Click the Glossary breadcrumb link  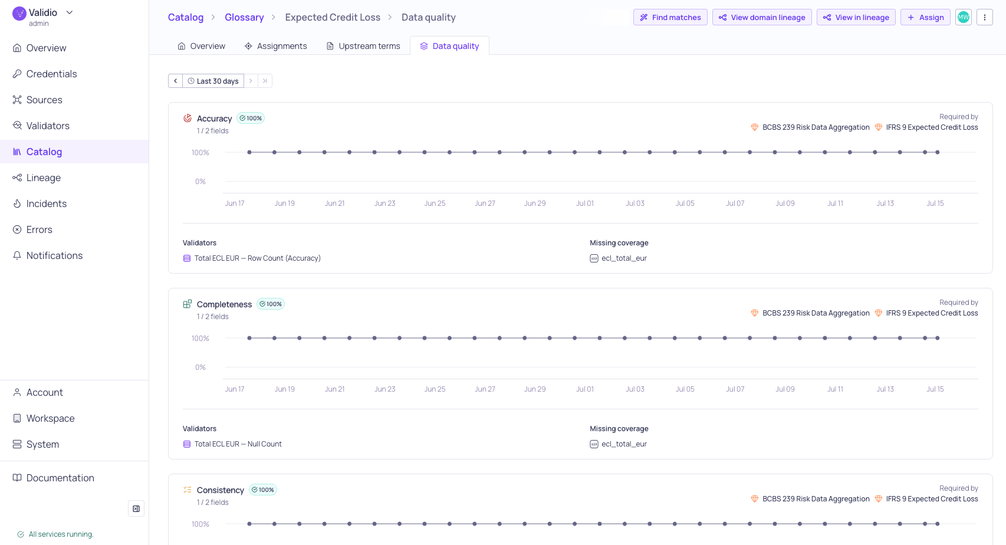coord(244,17)
